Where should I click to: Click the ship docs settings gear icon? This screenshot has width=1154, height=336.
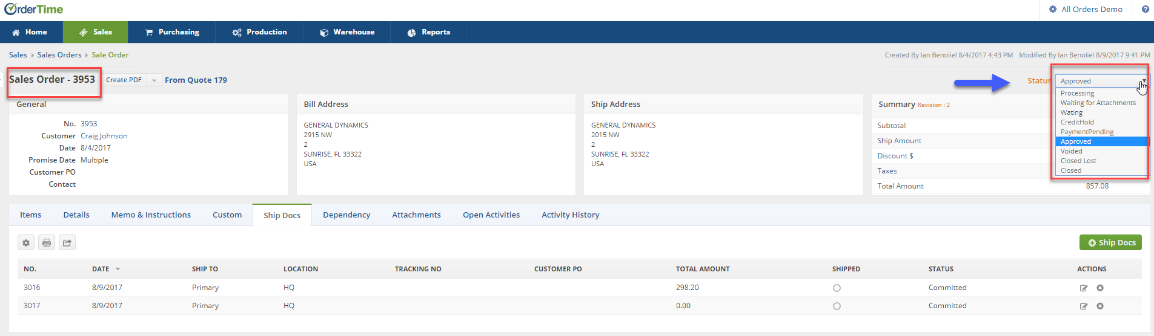(26, 243)
